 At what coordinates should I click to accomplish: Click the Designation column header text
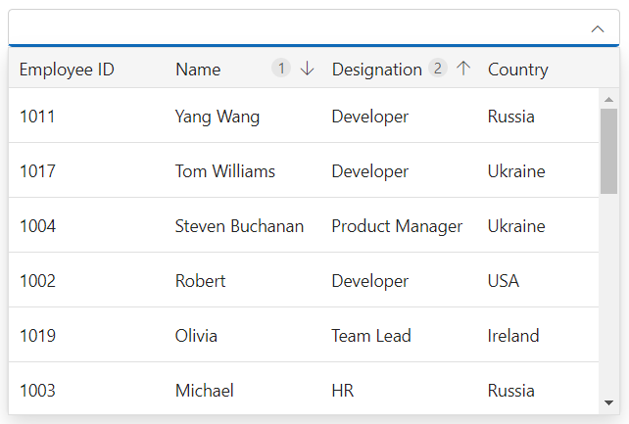pyautogui.click(x=376, y=70)
